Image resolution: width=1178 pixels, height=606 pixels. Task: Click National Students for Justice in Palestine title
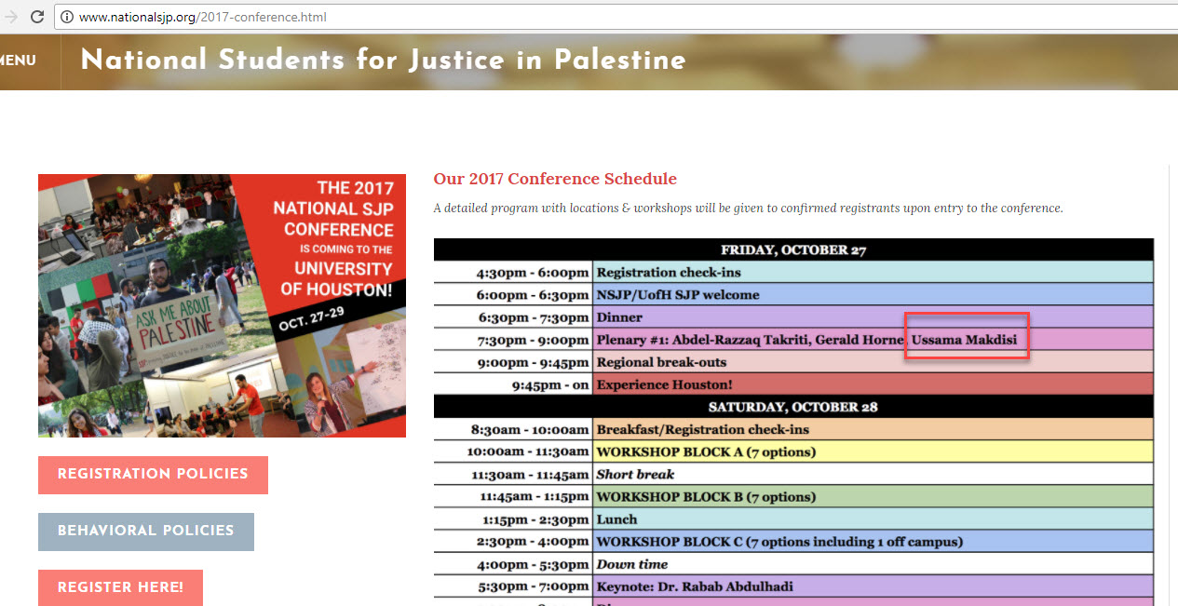[x=383, y=60]
